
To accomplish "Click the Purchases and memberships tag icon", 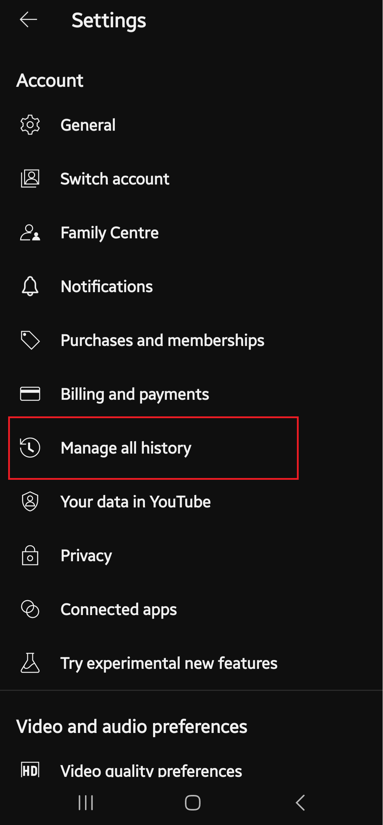I will click(30, 340).
